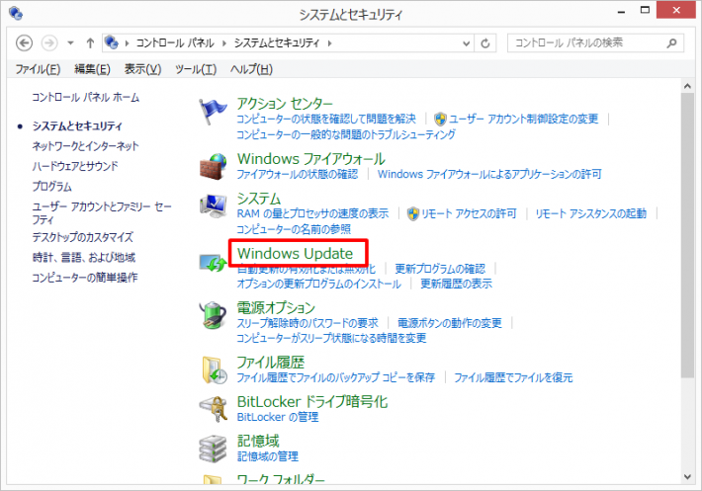The height and width of the screenshot is (491, 702).
Task: Click リモート アシスタンスの起動 link
Action: [x=591, y=213]
